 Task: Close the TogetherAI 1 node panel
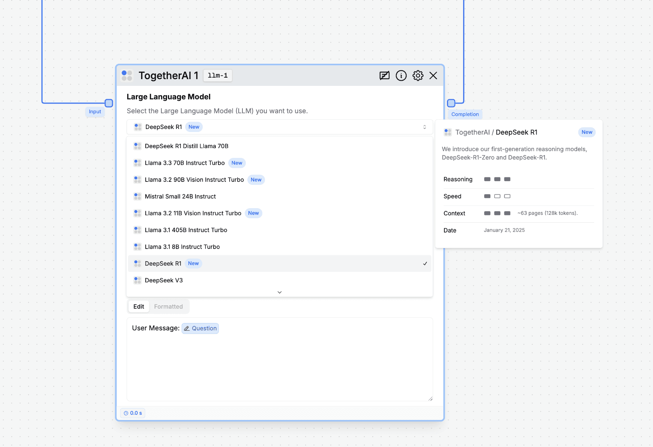433,76
